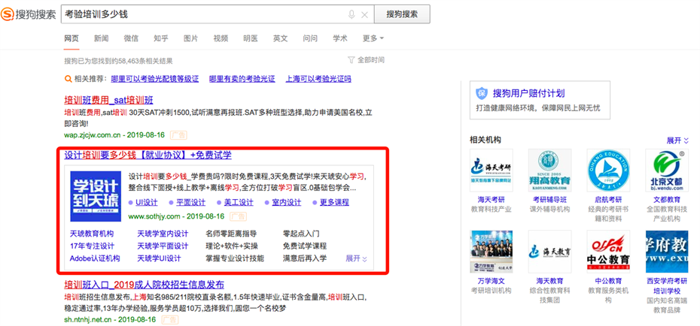Image resolution: width=700 pixels, height=326 pixels.
Task: Open the 更多 dropdown menu
Action: 373,38
